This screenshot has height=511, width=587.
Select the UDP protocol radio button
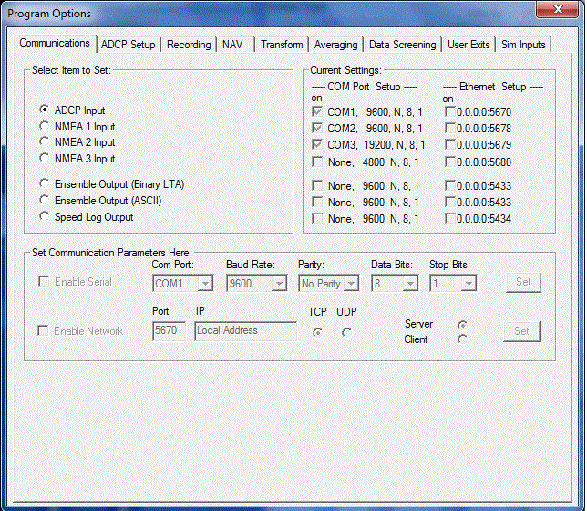pos(345,332)
